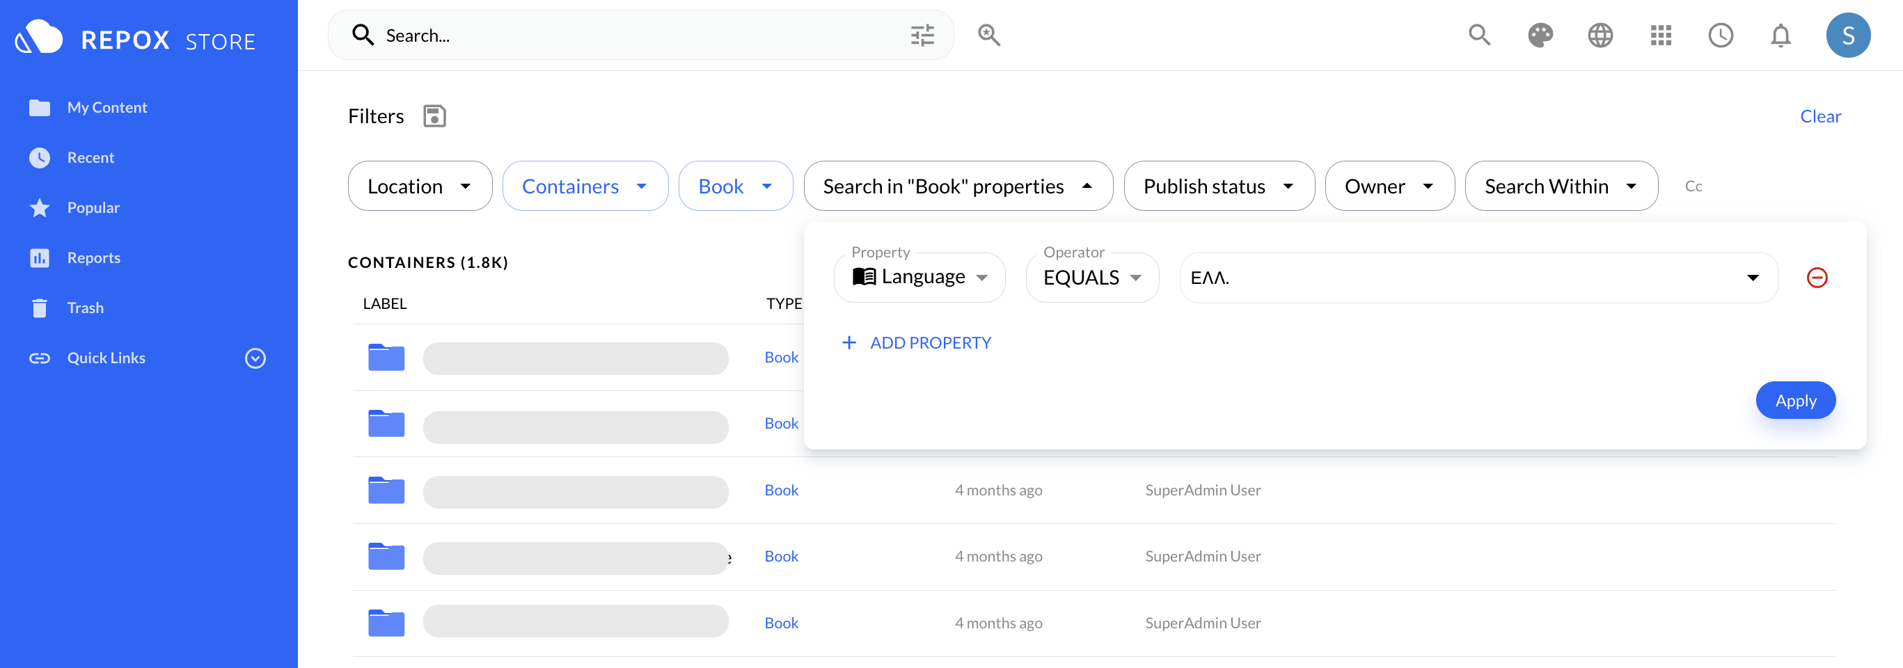Save the current filters with the disk icon

pyautogui.click(x=434, y=116)
